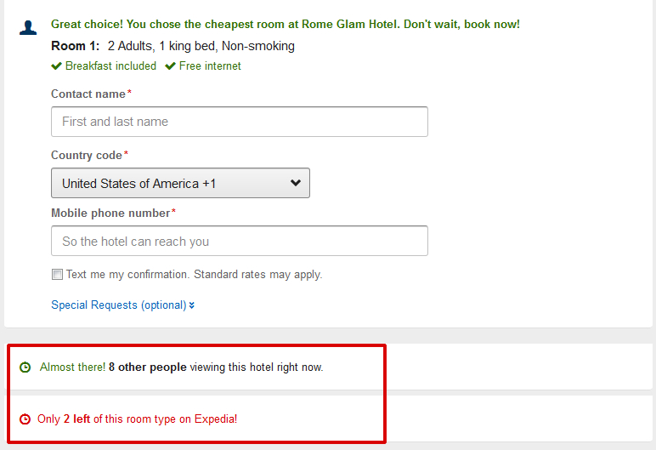656x450 pixels.
Task: Click the double chevron after Special Requests
Action: tap(191, 305)
